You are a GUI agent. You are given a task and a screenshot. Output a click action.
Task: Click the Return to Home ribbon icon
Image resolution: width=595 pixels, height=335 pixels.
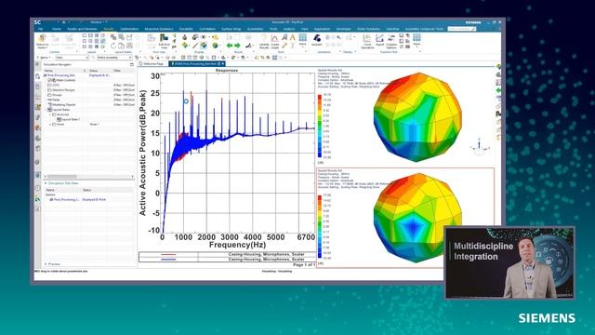pos(42,41)
